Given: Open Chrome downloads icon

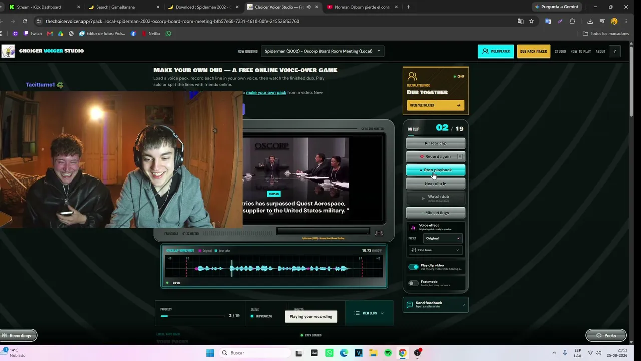Looking at the screenshot, I should point(590,21).
